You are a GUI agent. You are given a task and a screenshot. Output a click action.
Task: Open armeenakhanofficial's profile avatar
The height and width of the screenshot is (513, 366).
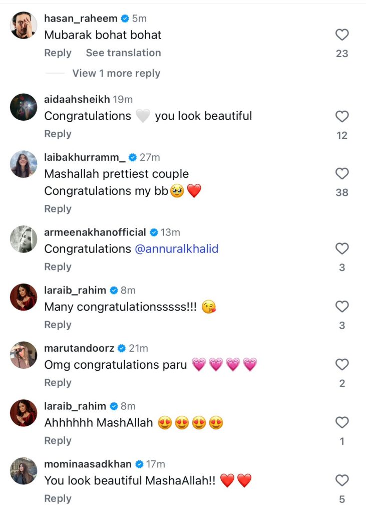[24, 239]
